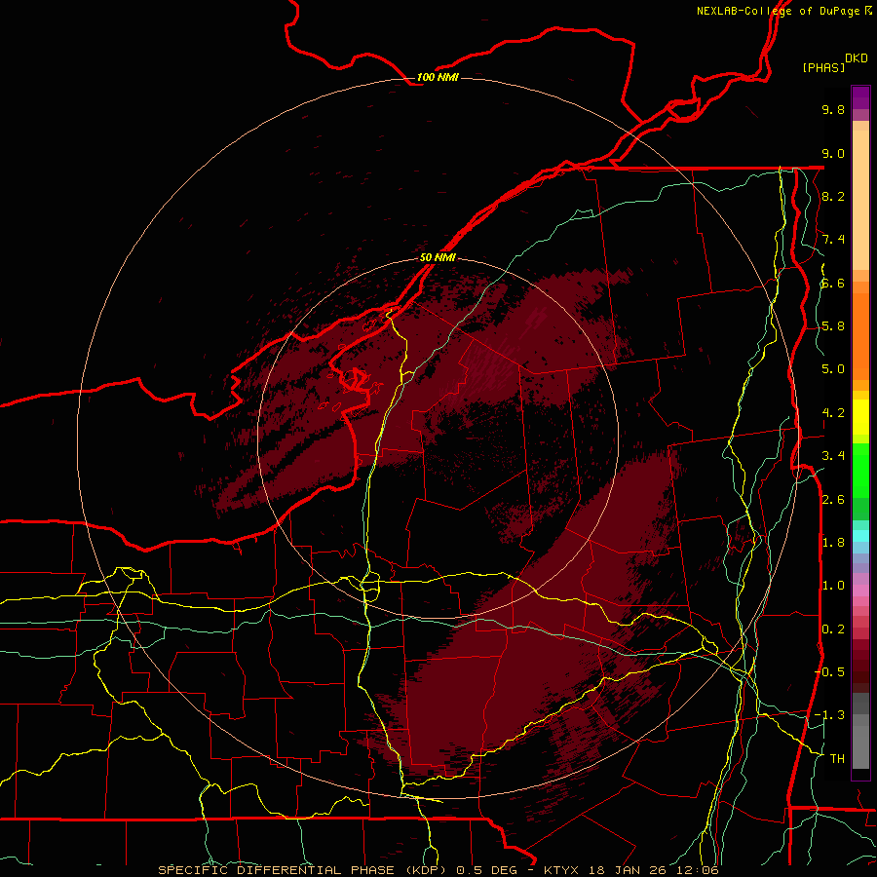
Task: Click the light peach segment of the color scale
Action: tap(860, 200)
